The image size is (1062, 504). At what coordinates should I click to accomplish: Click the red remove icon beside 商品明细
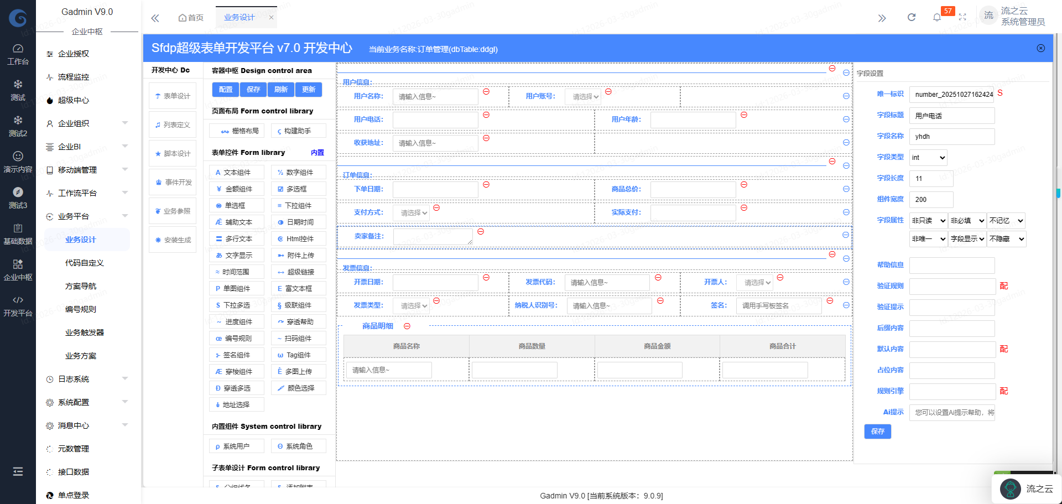coord(407,326)
